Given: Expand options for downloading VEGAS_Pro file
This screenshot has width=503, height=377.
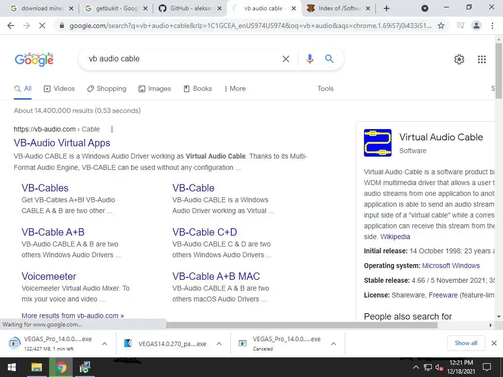Looking at the screenshot, I should (x=105, y=344).
